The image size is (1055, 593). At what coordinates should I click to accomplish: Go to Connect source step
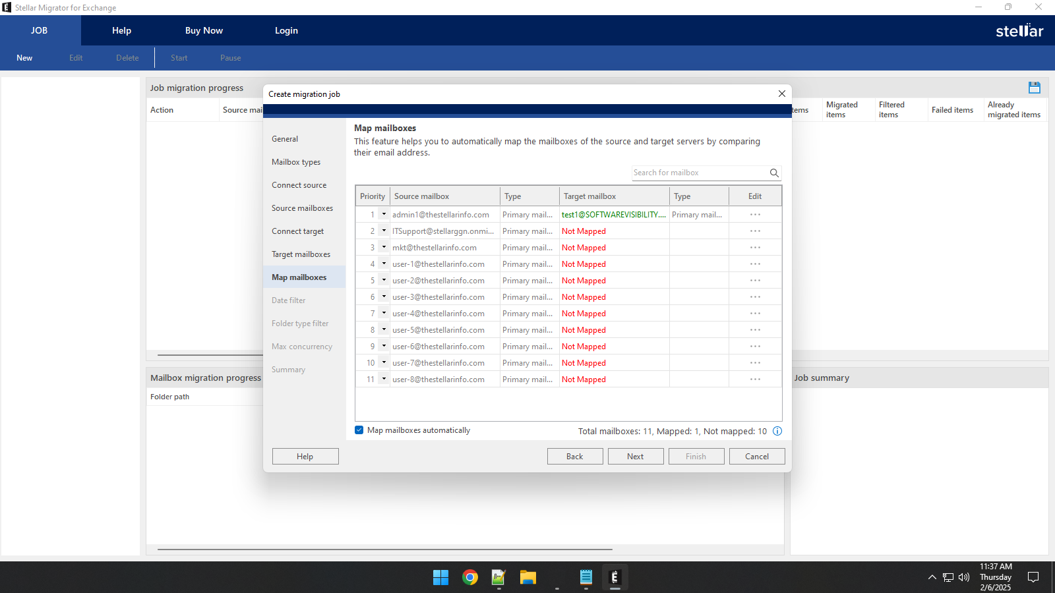(299, 185)
